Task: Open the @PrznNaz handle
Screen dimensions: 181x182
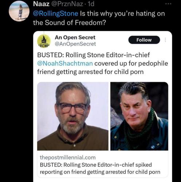Action: pos(67,4)
